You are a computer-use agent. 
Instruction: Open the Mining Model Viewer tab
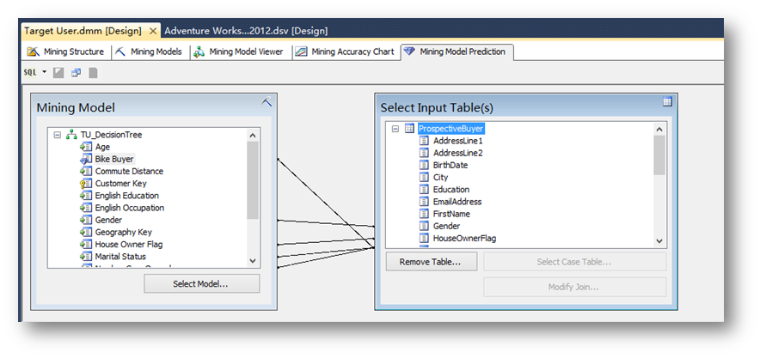pyautogui.click(x=238, y=52)
